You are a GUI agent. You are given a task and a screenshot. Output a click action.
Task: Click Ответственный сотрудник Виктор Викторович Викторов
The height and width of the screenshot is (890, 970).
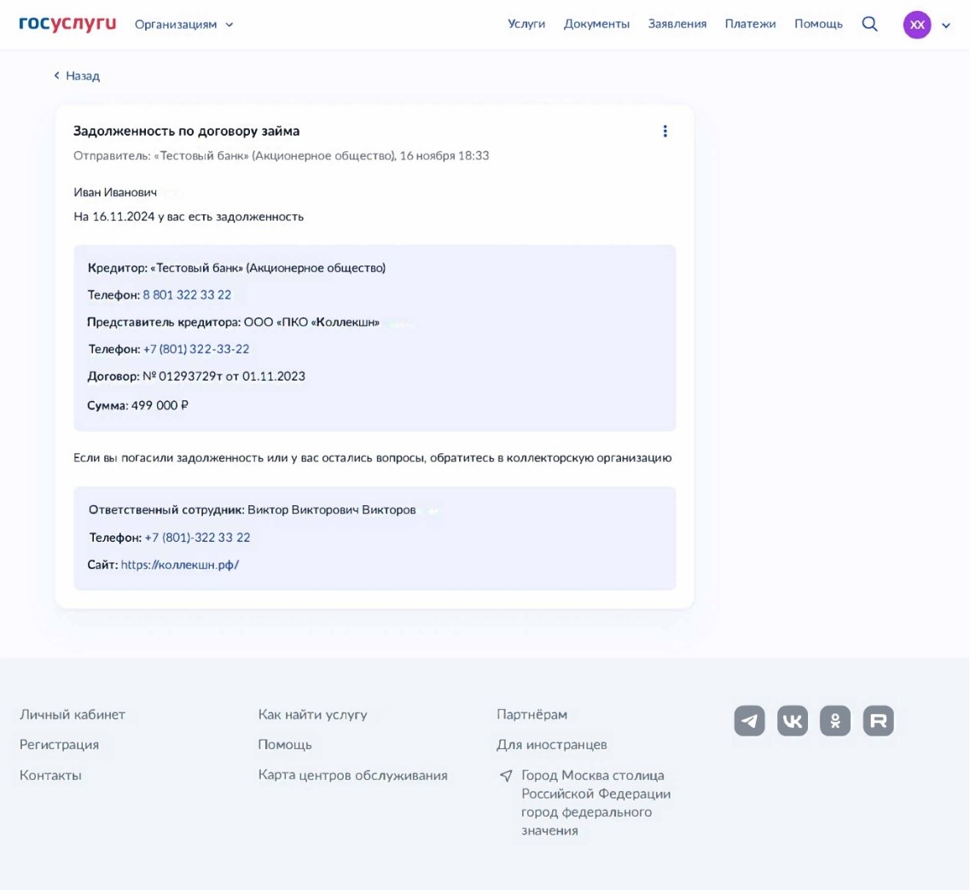click(x=252, y=510)
